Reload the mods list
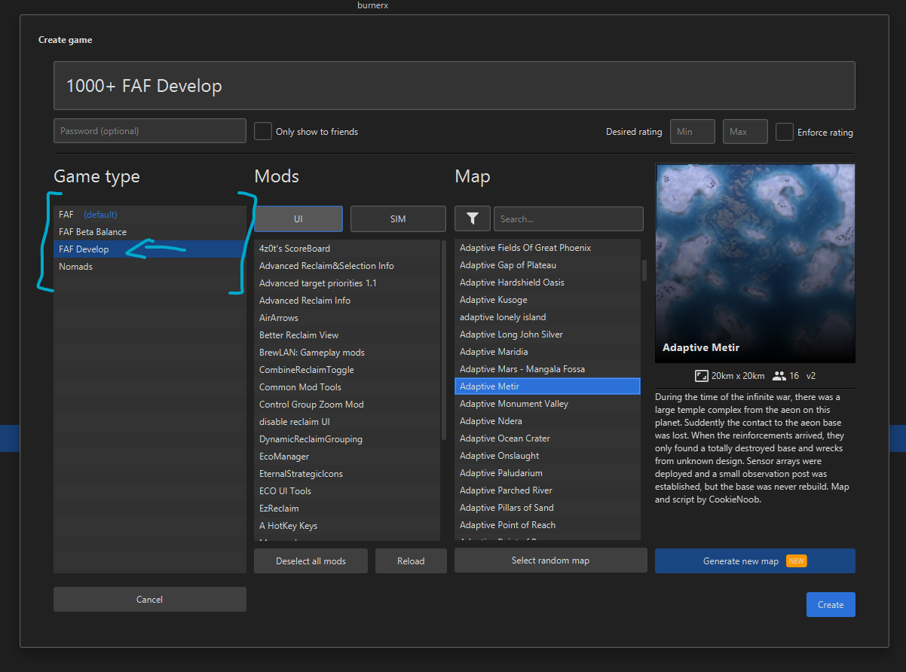Viewport: 906px width, 672px height. point(411,561)
